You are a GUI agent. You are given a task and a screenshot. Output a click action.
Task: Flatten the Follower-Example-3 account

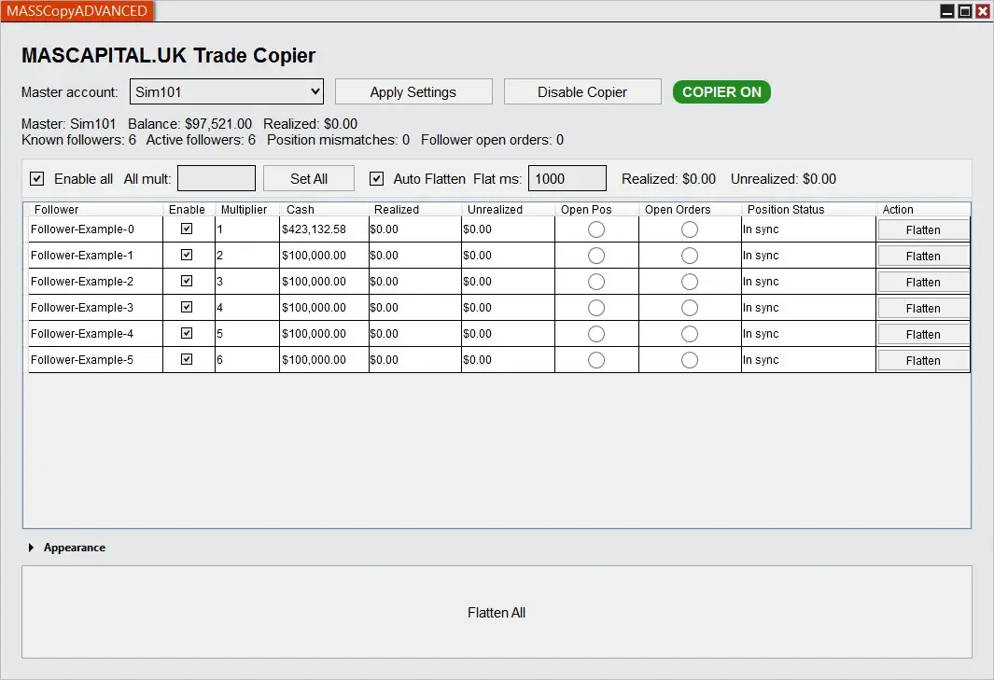click(923, 308)
